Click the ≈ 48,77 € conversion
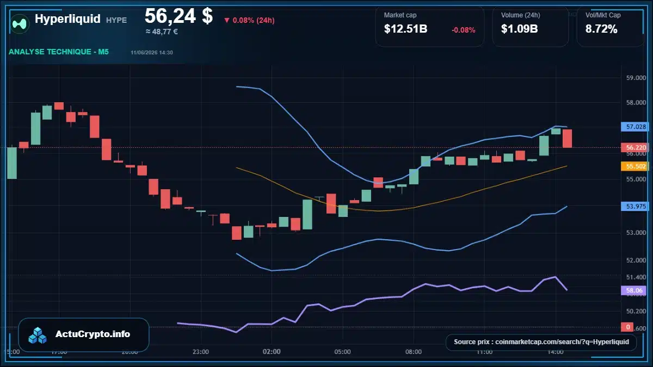Image resolution: width=653 pixels, height=367 pixels. (x=162, y=32)
